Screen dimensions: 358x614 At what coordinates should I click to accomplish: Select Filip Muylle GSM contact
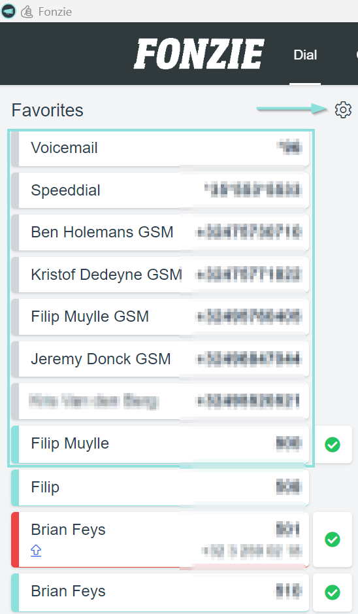(160, 316)
